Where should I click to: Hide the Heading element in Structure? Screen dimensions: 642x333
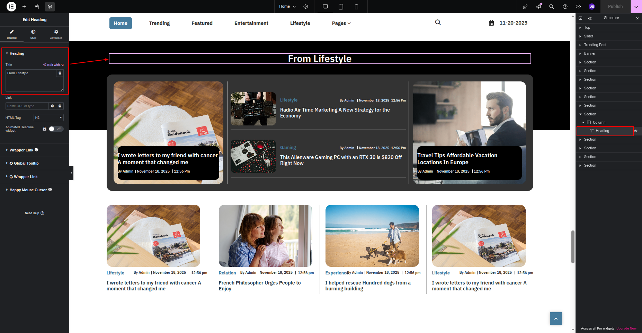636,131
